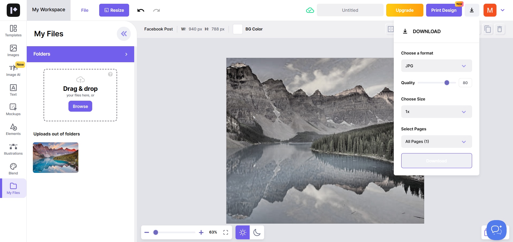
Task: Open the account menu chevron
Action: (x=503, y=10)
